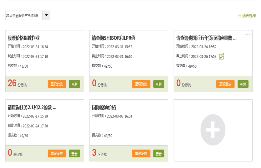Click the edit pencil icon beside the deadline
Image resolution: width=261 pixels, height=168 pixels.
click(222, 56)
